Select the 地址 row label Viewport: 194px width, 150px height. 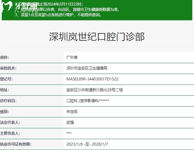[5, 90]
